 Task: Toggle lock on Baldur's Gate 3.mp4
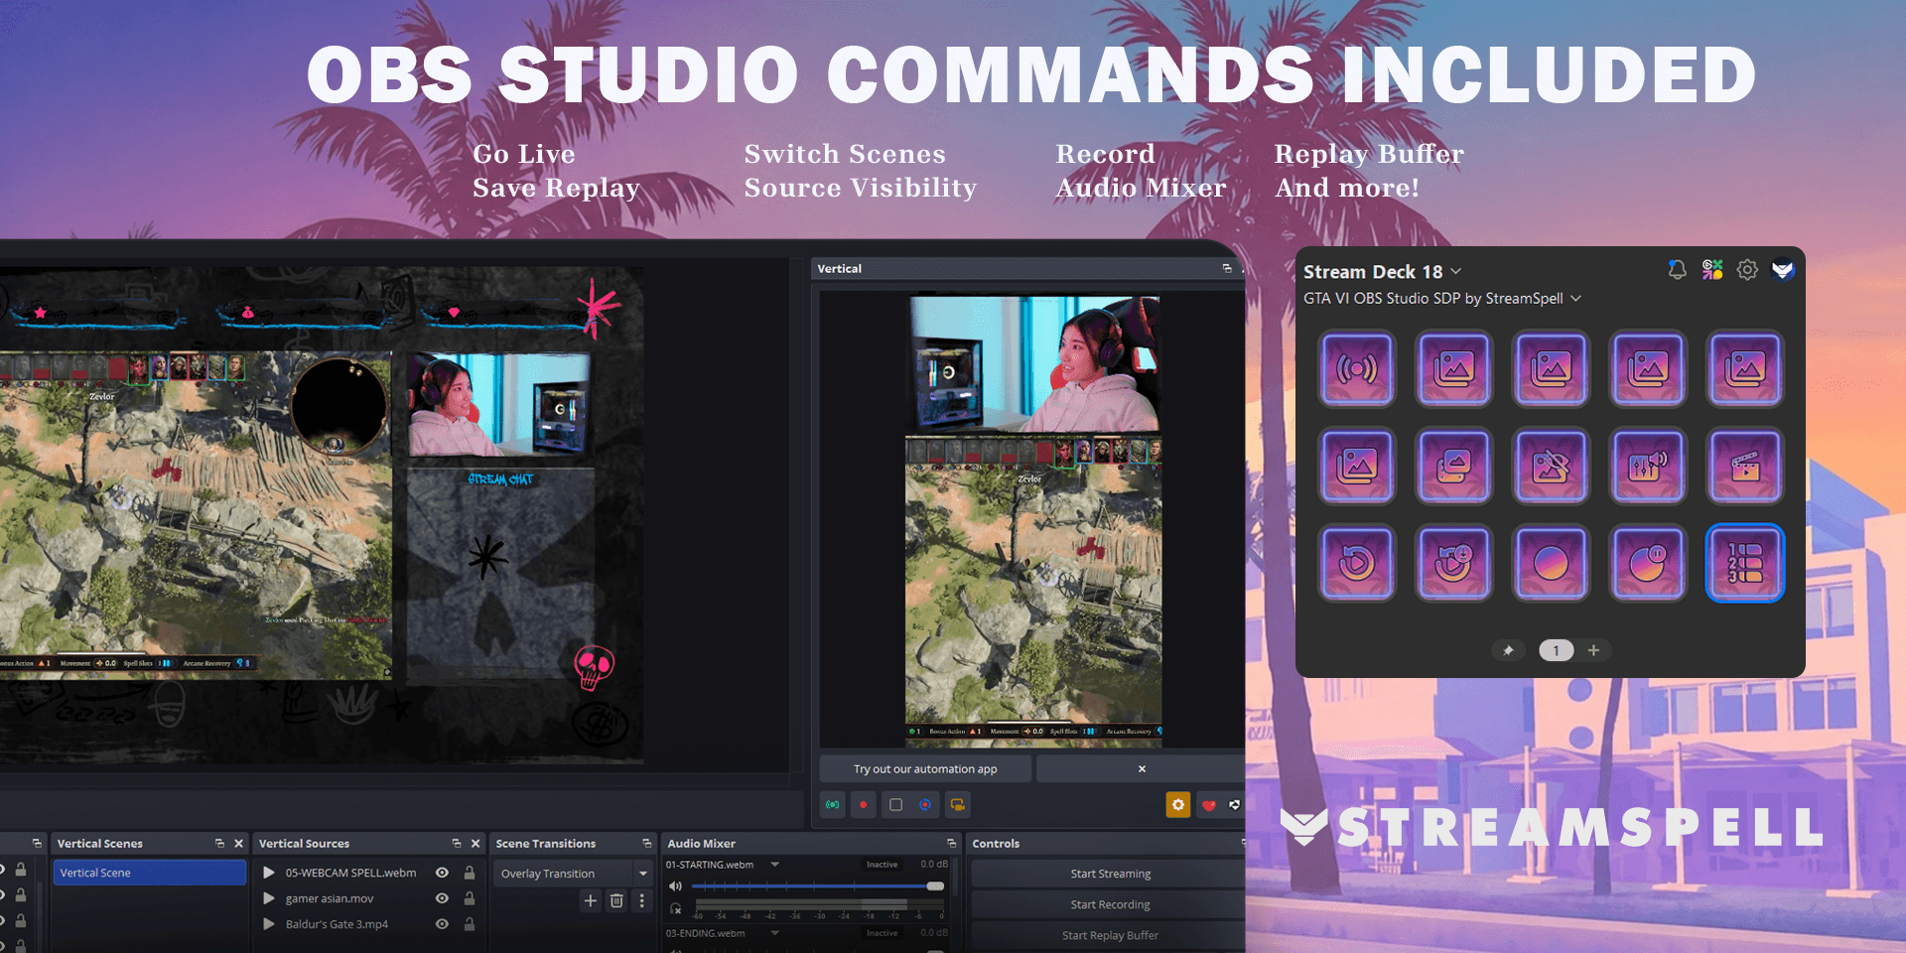pos(470,924)
